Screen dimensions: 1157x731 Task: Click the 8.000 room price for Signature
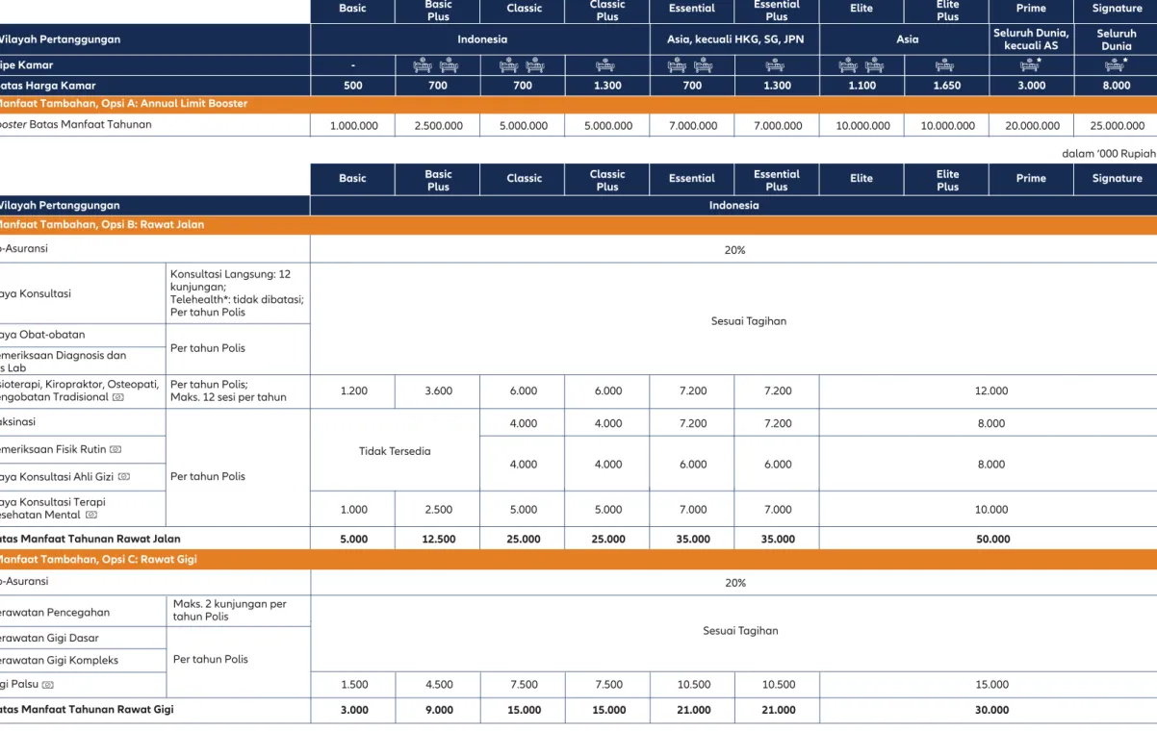(x=1117, y=86)
